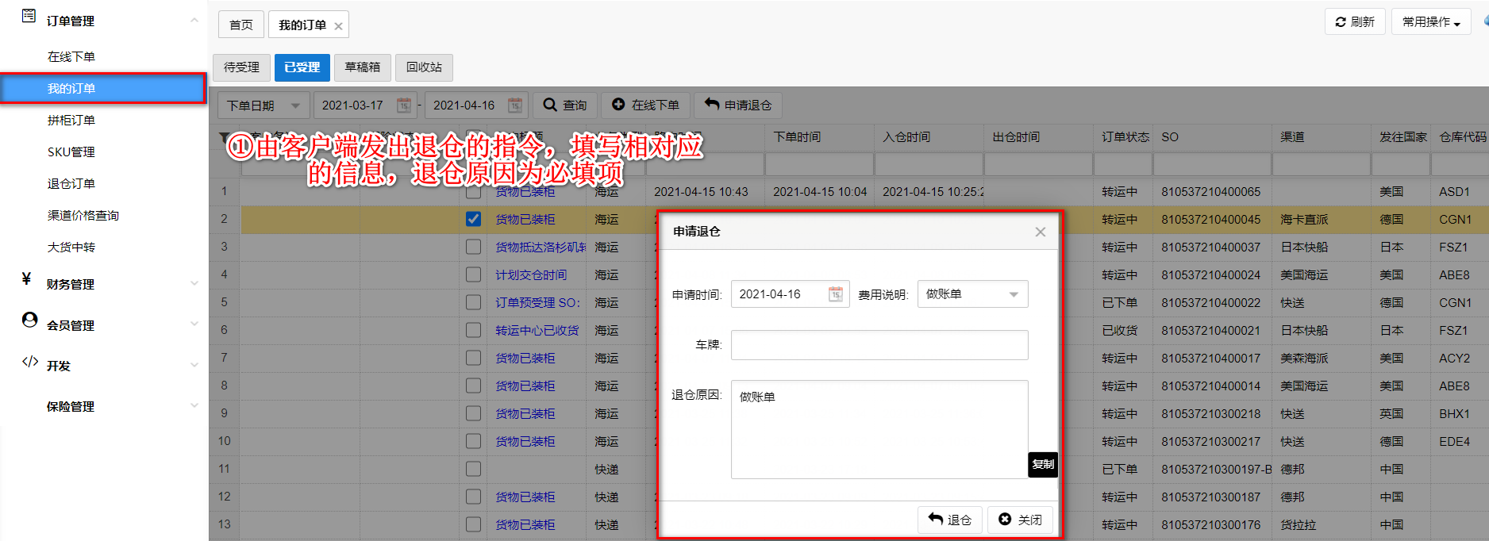Expand the 常用操作 dropdown menu

pos(1431,22)
